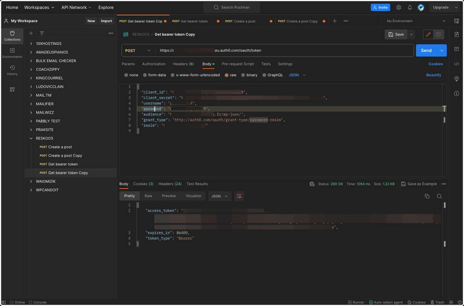
Task: Switch to edit mode pencil icon
Action: pos(428,34)
